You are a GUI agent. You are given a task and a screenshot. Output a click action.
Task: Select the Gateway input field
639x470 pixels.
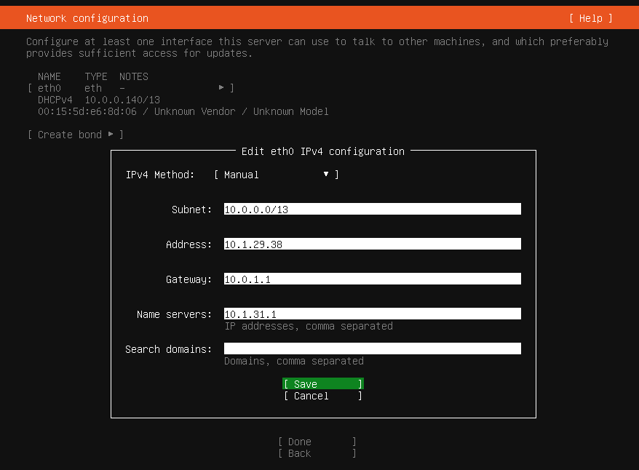[372, 279]
